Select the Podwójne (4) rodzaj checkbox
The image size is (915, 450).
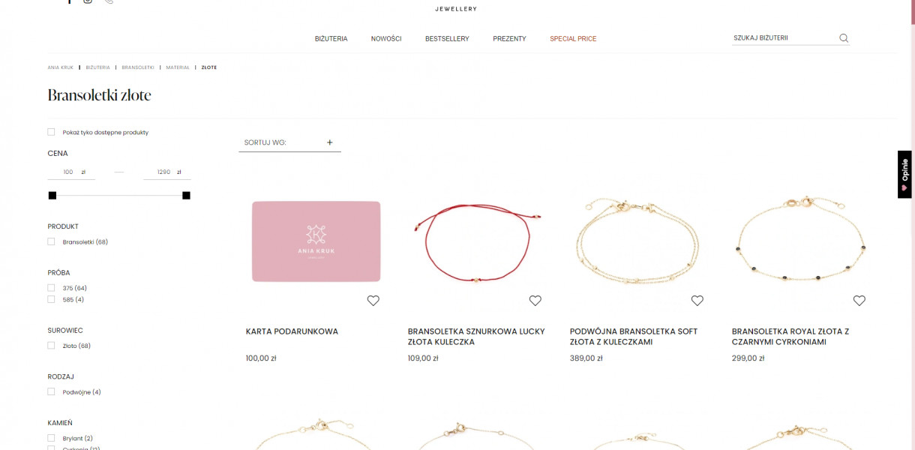point(51,391)
